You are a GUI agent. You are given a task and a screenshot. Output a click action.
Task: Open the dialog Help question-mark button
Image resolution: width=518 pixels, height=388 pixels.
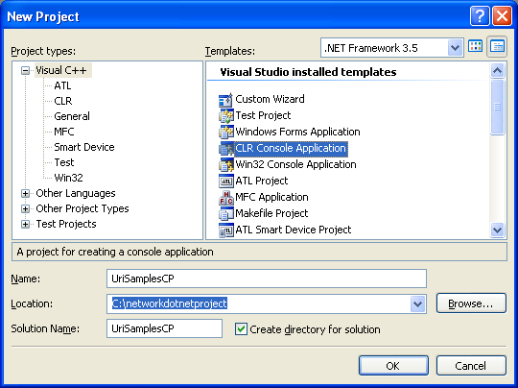pyautogui.click(x=480, y=15)
